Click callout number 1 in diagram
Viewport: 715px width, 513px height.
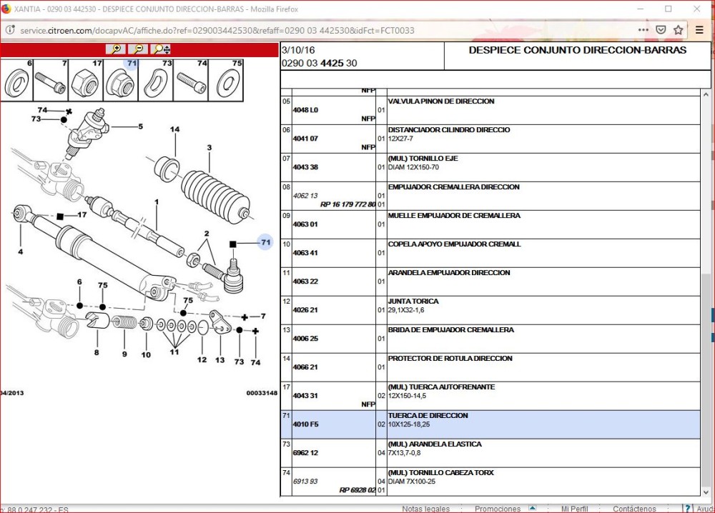point(157,201)
